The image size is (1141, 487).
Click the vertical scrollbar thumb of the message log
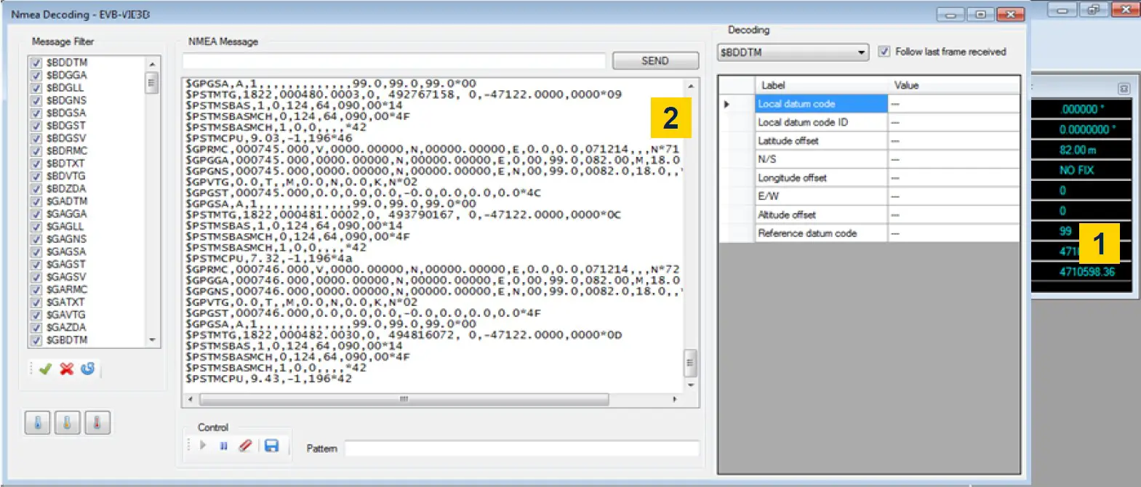[x=691, y=363]
